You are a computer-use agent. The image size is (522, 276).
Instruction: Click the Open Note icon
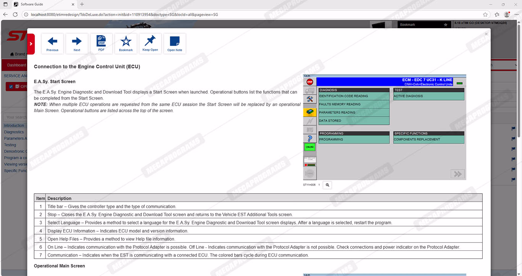[x=175, y=43]
